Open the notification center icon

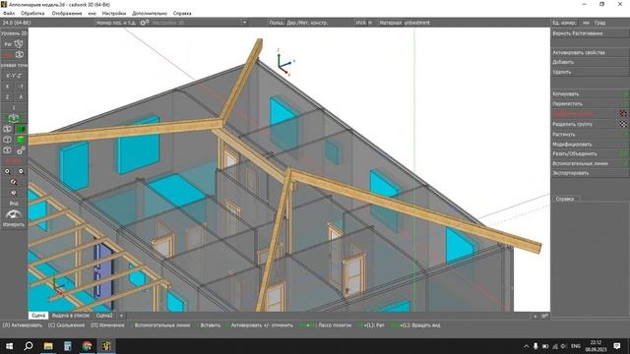pyautogui.click(x=617, y=345)
